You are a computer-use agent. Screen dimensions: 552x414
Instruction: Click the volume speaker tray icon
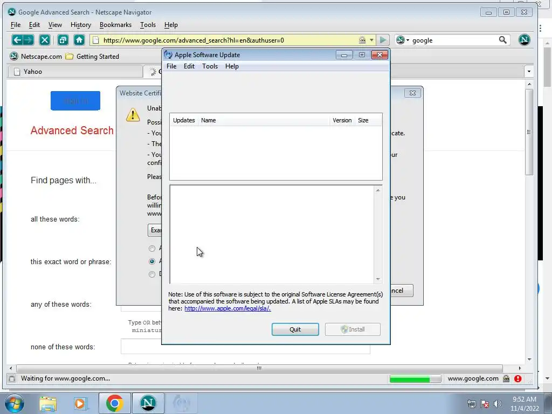(497, 404)
